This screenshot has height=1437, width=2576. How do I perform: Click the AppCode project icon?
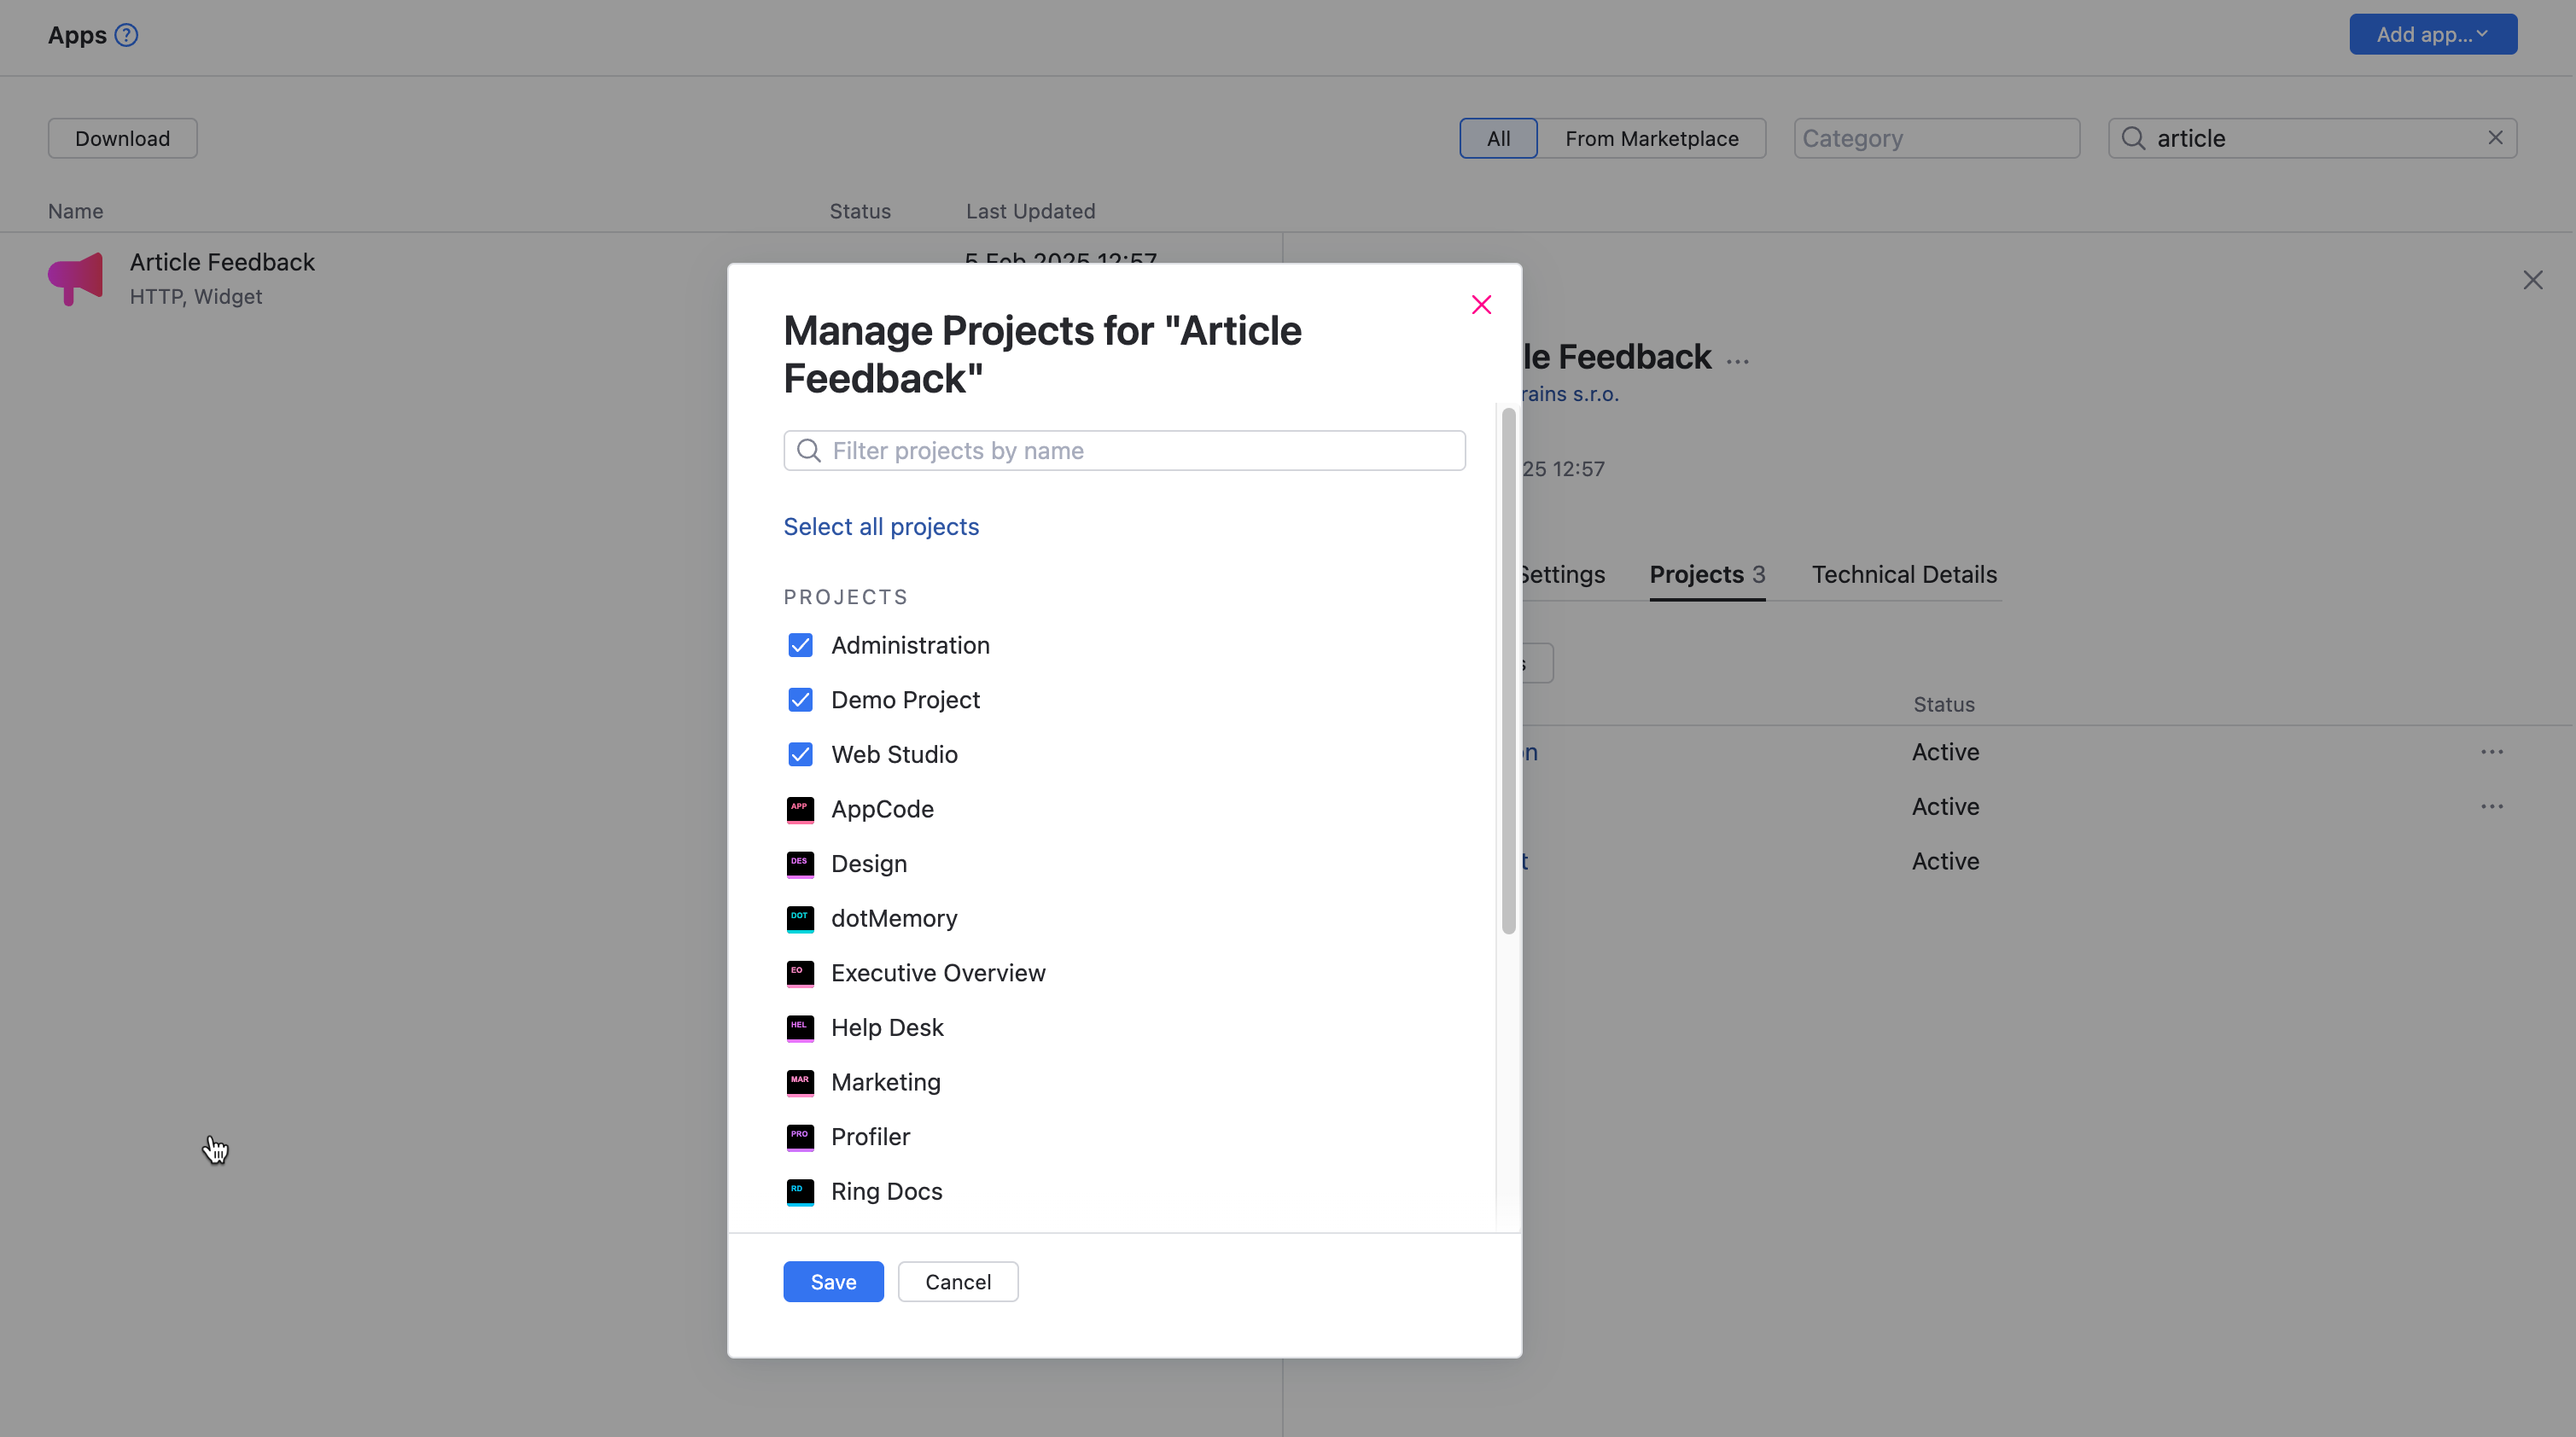coord(800,809)
